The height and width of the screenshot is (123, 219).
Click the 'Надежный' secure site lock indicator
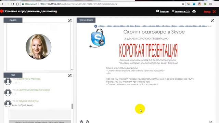29,4
